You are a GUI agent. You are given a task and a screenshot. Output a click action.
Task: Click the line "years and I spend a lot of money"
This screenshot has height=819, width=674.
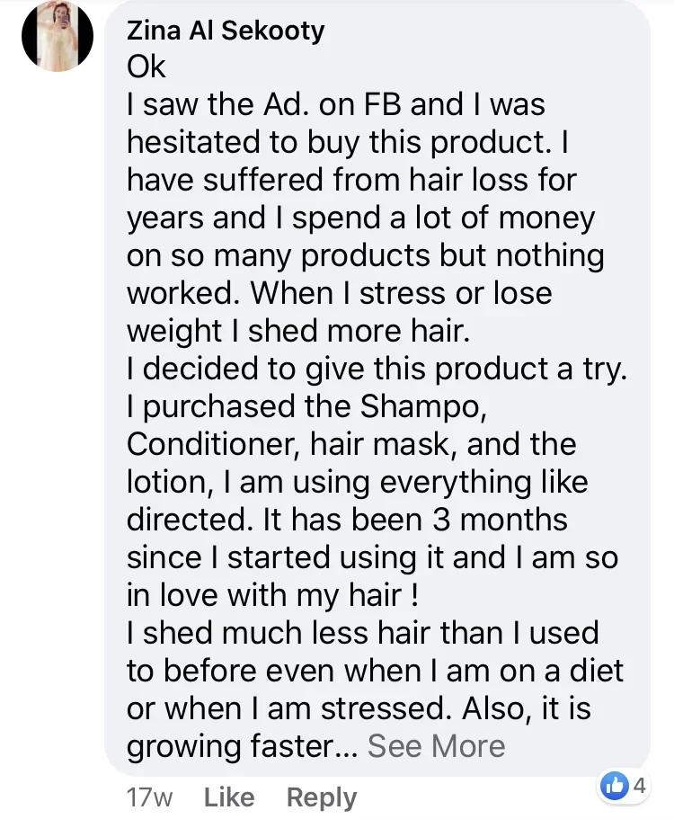(360, 218)
